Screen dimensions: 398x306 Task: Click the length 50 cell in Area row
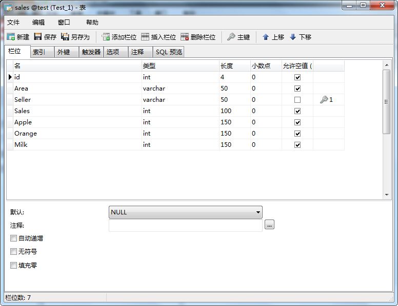235,89
